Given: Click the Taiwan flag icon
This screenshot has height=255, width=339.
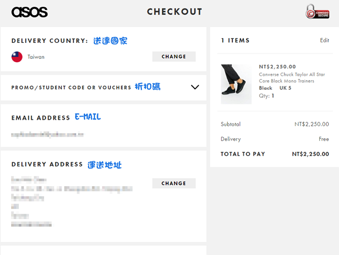Looking at the screenshot, I should tap(17, 57).
